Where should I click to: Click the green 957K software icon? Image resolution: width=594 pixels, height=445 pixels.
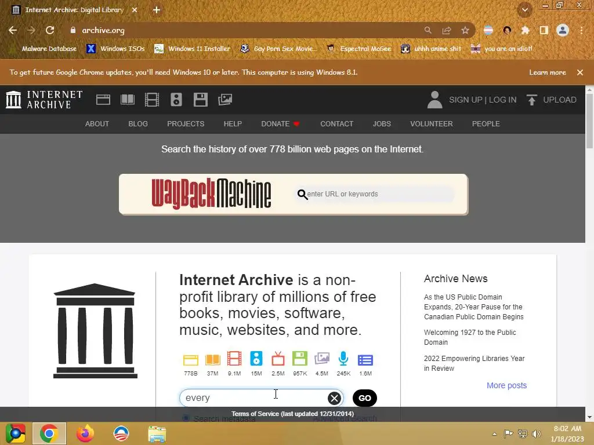pos(300,359)
